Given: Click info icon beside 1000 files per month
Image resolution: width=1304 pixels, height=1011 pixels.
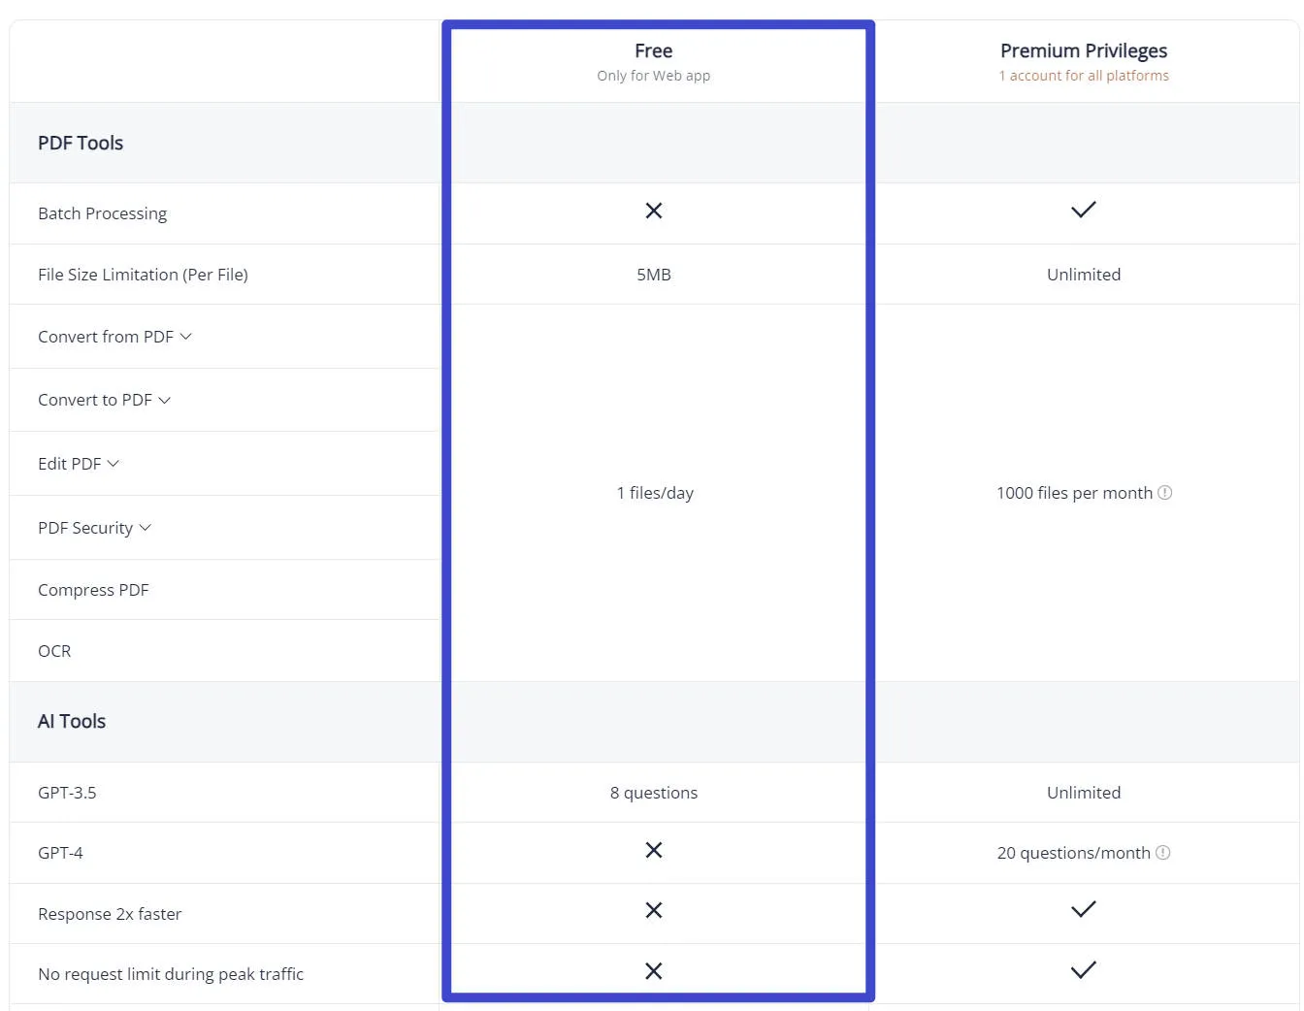Looking at the screenshot, I should pyautogui.click(x=1165, y=493).
